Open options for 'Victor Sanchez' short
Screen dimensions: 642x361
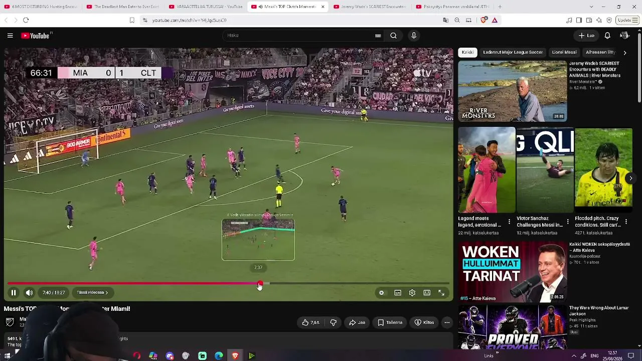(x=568, y=221)
